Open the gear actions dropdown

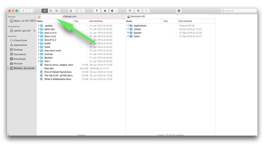pos(114,11)
